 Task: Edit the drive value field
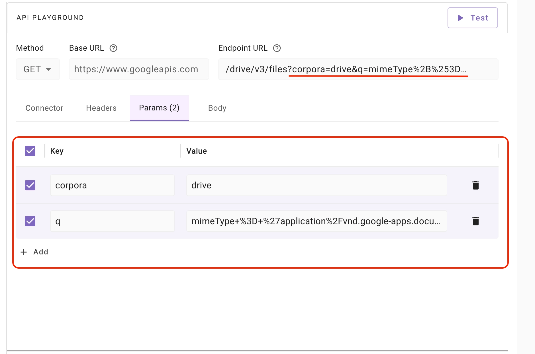click(316, 185)
